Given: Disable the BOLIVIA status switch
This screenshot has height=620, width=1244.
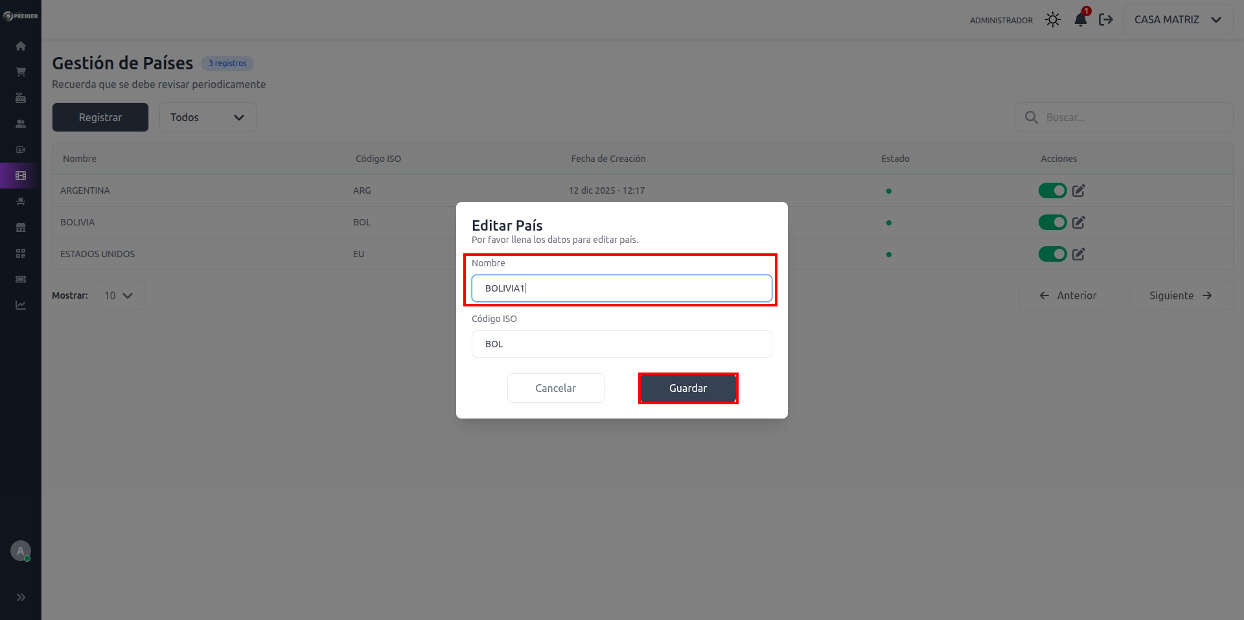Looking at the screenshot, I should (1052, 222).
